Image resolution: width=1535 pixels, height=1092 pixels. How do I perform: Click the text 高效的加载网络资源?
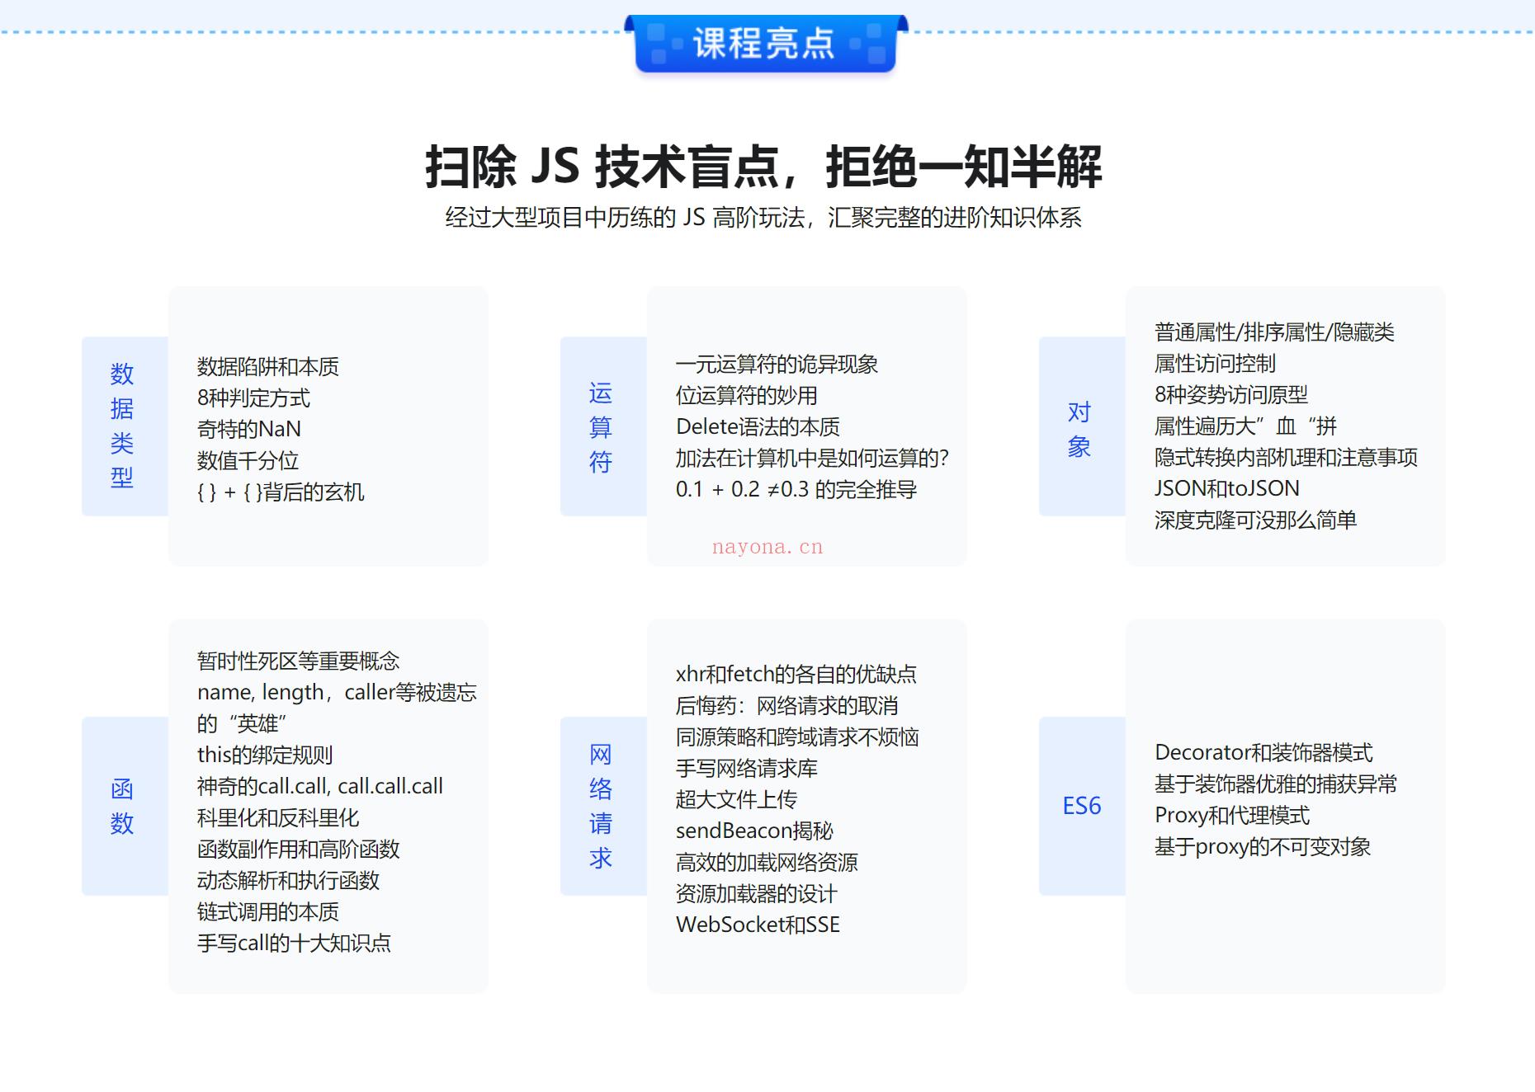pos(767,863)
